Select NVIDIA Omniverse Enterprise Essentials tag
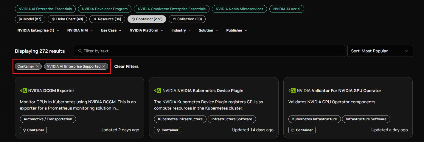424x142 pixels. pyautogui.click(x=172, y=9)
